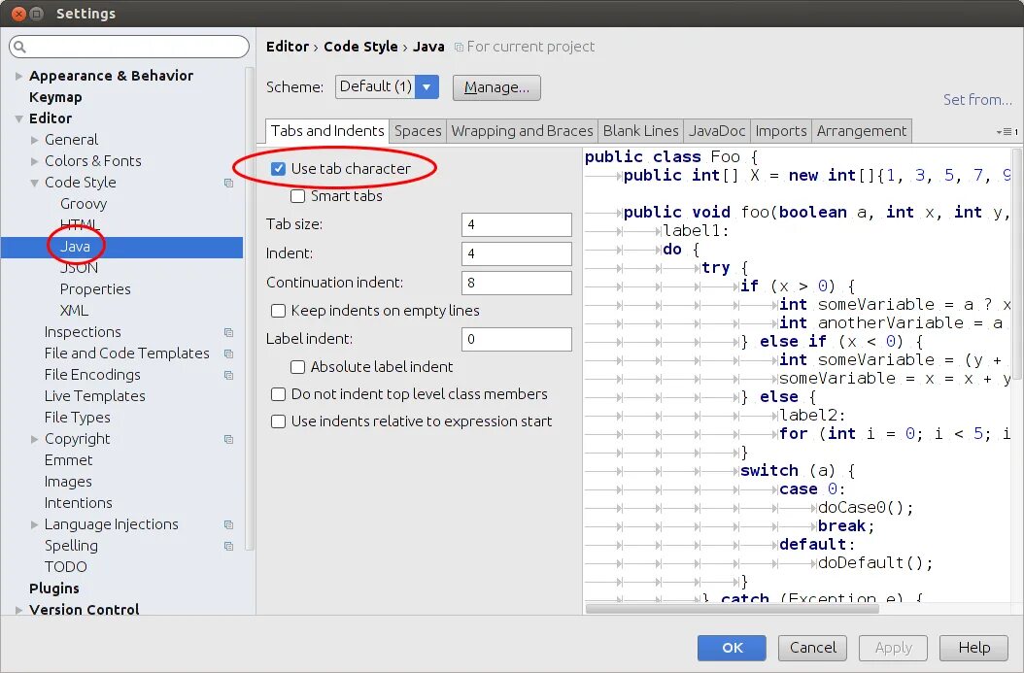Screen dimensions: 1024x673
Task: Click the Apply button
Action: click(893, 648)
